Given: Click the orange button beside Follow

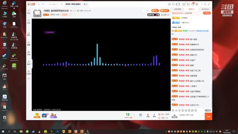Looking at the screenshot, I should click(165, 11).
